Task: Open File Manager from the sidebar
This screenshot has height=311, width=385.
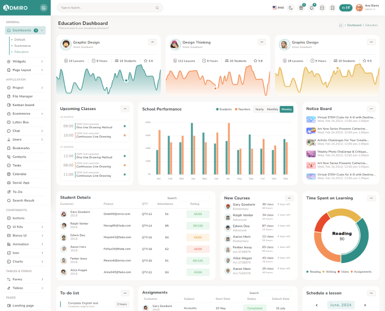Action: click(23, 96)
